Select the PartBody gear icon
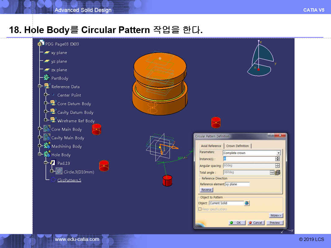Image resolution: width=331 pixels, height=248 pixels. point(47,78)
